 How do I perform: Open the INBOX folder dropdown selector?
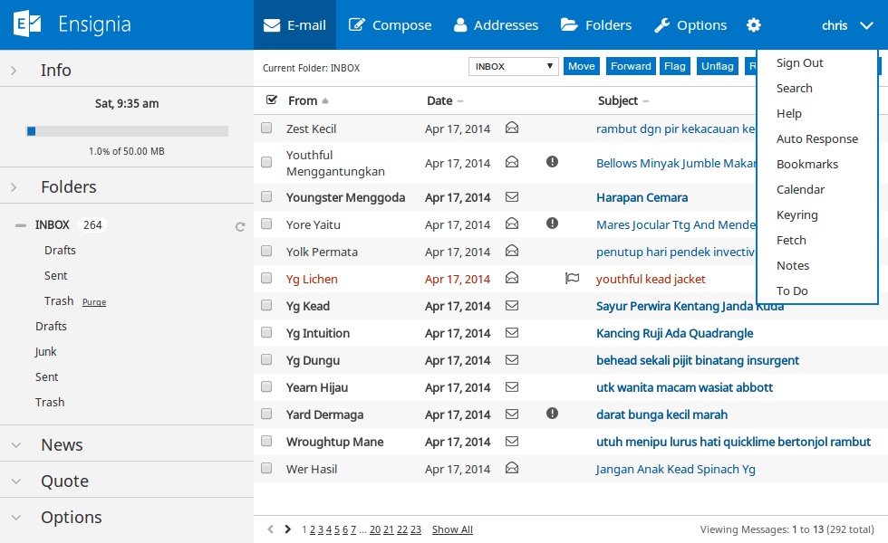pyautogui.click(x=513, y=66)
